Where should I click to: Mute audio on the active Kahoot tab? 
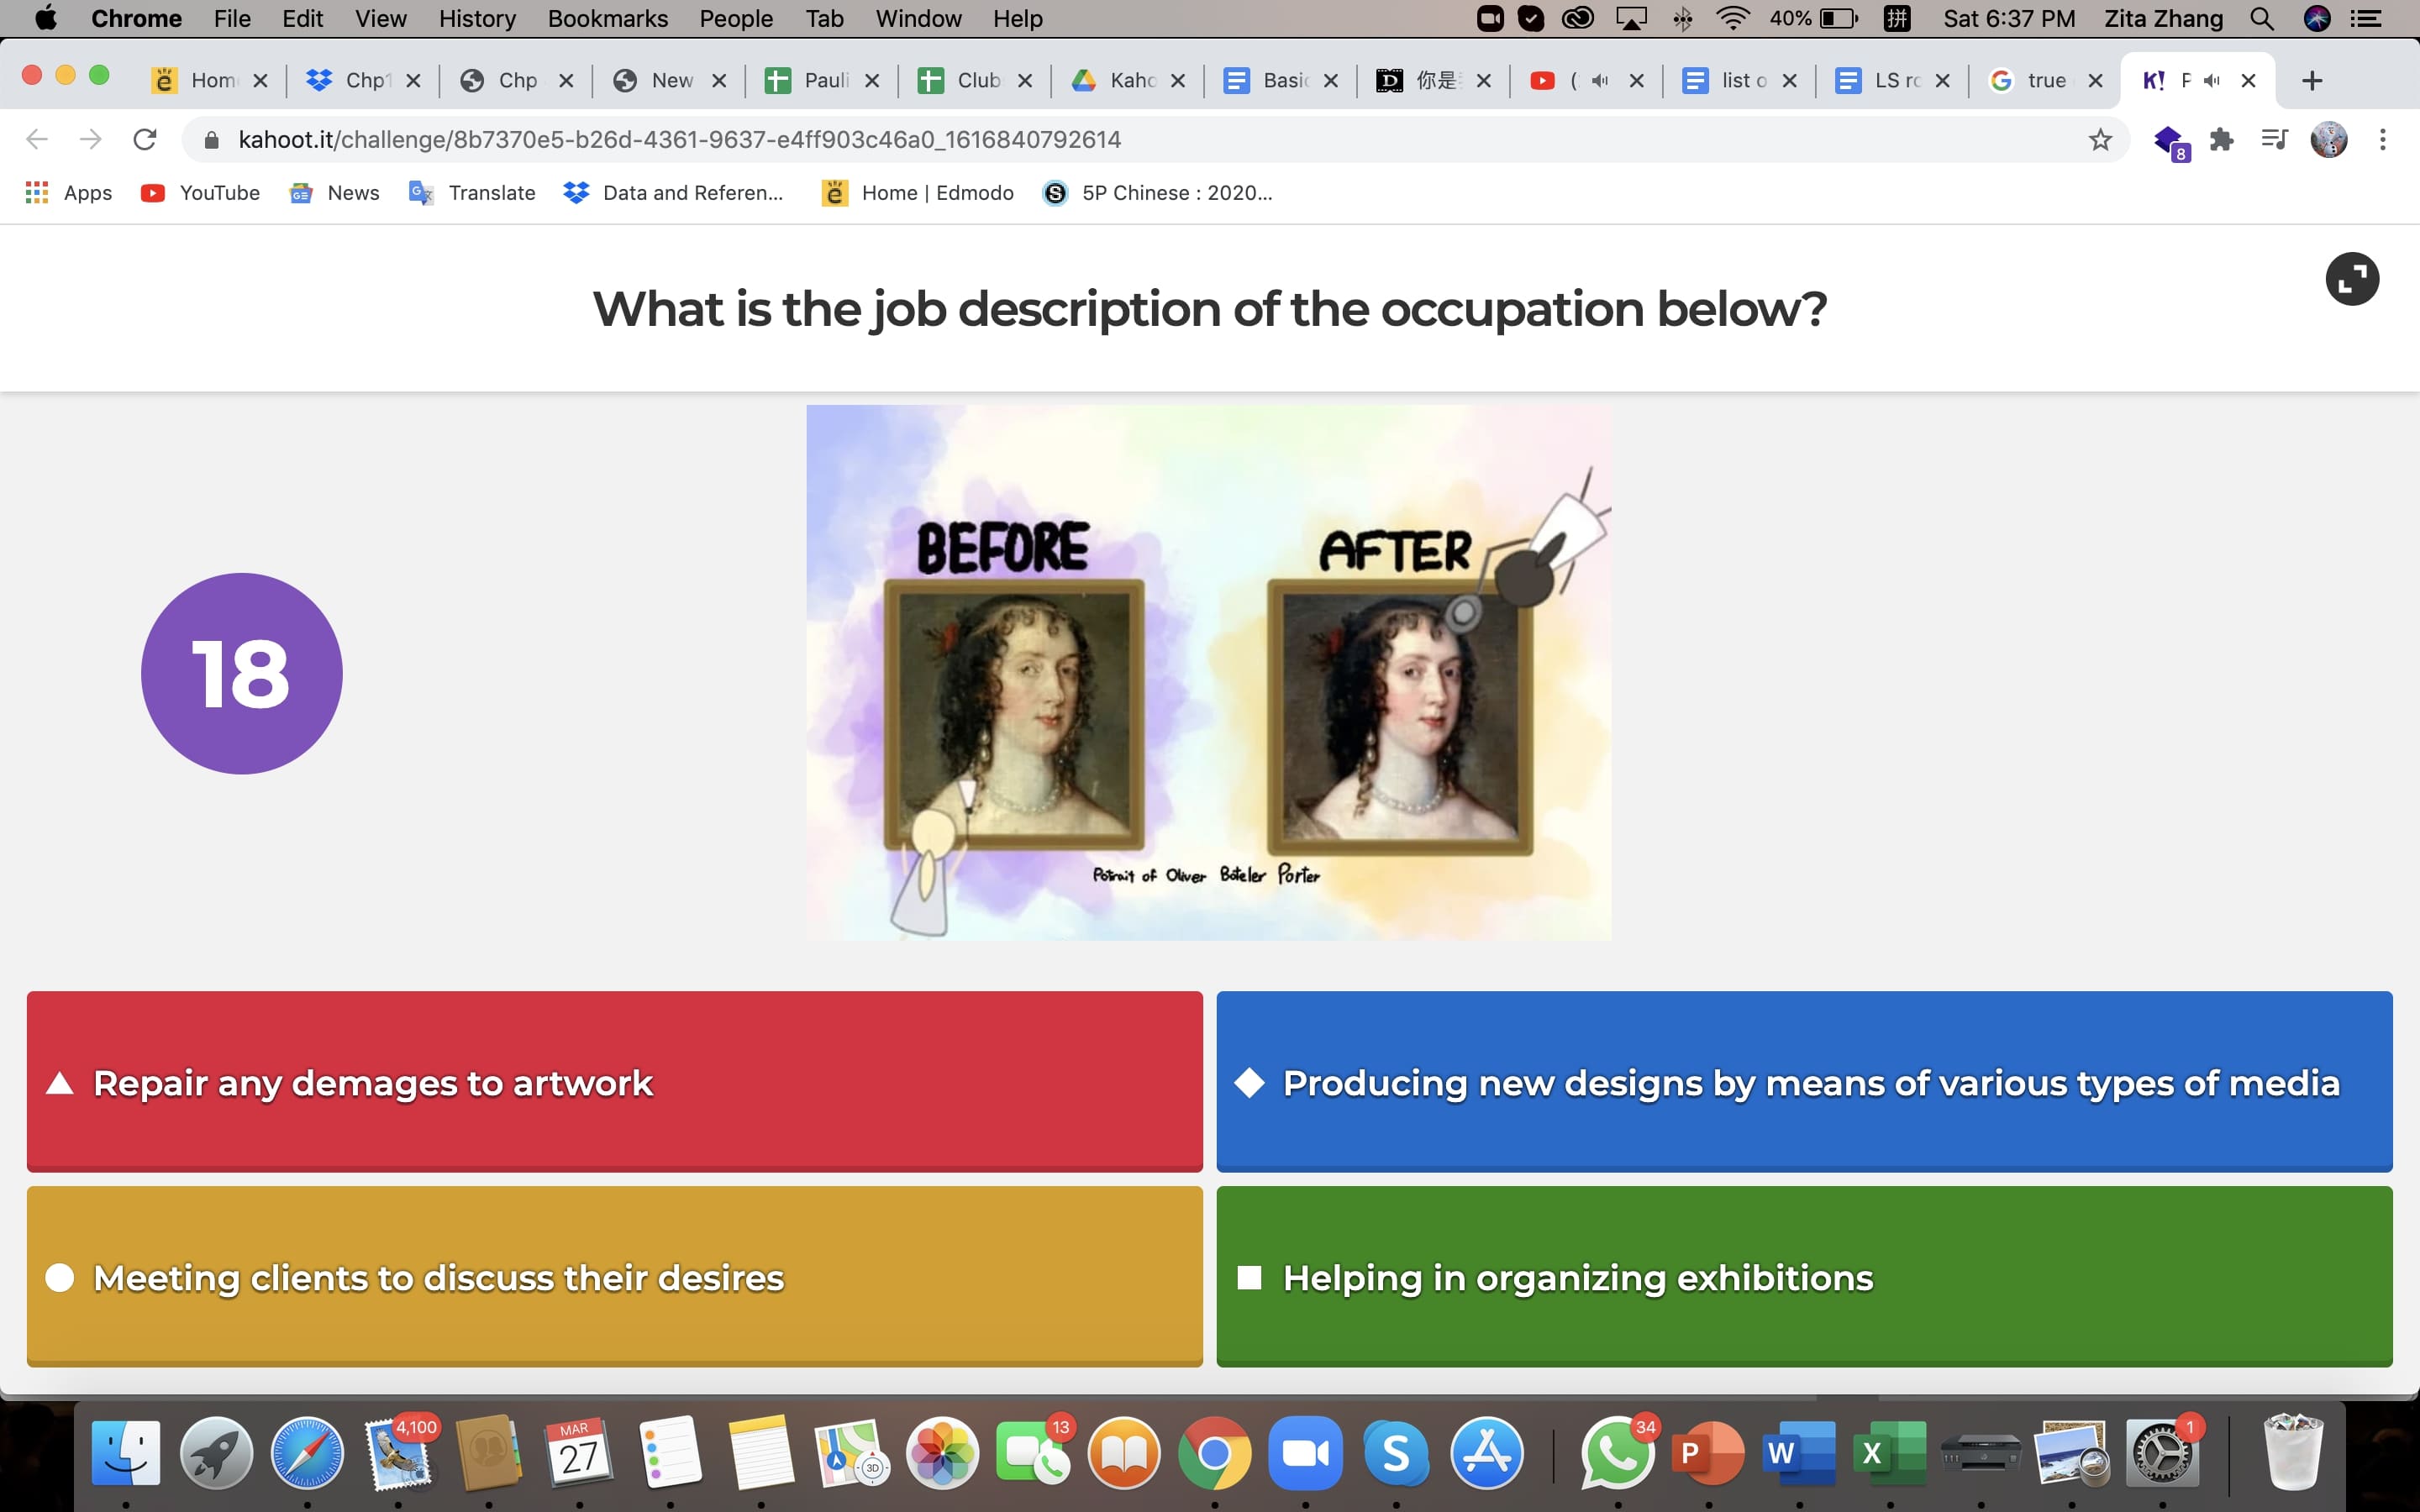coord(2212,81)
